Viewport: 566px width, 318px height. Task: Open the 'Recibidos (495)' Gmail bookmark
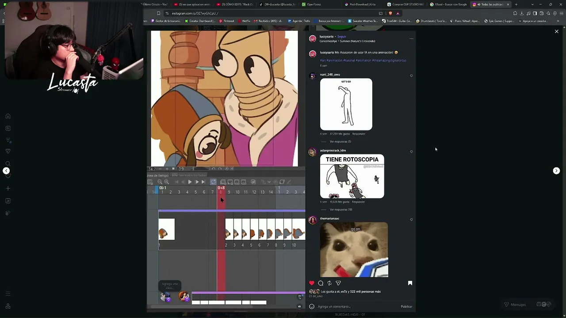point(268,21)
